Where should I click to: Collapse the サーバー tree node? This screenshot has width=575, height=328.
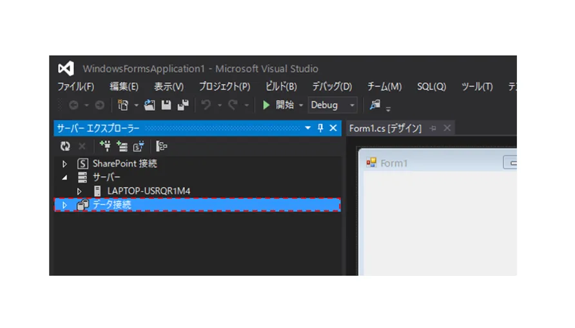click(x=64, y=178)
